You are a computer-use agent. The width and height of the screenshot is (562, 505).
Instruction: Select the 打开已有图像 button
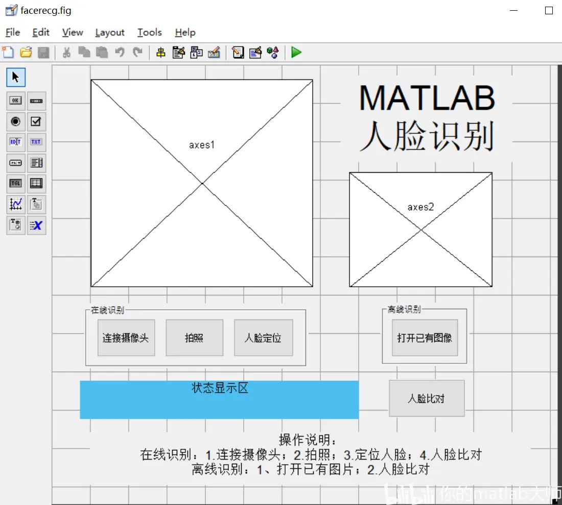pyautogui.click(x=425, y=338)
